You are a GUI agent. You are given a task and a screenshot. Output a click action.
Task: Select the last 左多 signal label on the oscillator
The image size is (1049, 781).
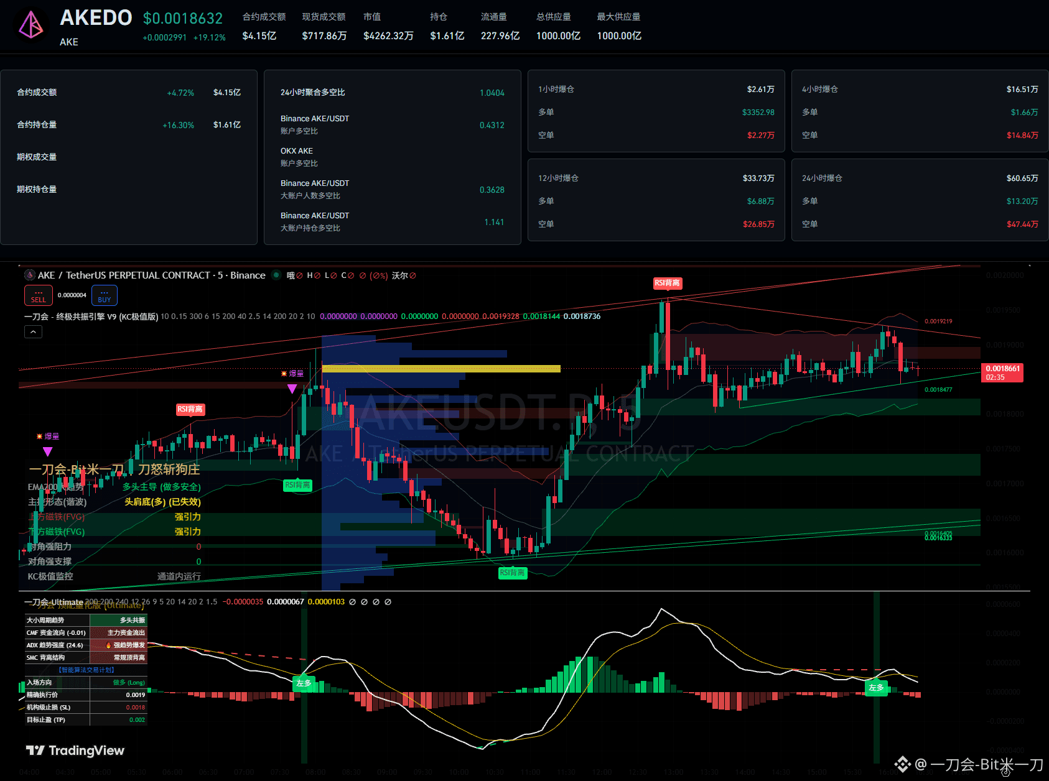(876, 687)
